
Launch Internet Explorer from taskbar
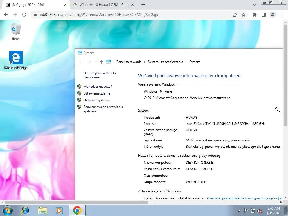(25, 210)
